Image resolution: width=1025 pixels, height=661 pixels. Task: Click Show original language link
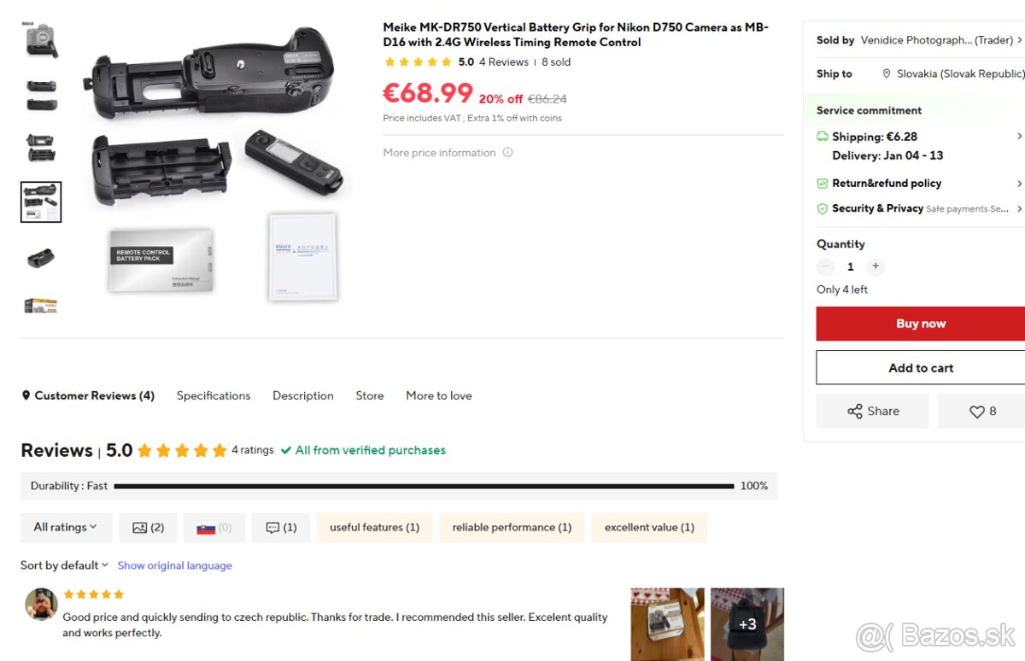click(x=174, y=565)
